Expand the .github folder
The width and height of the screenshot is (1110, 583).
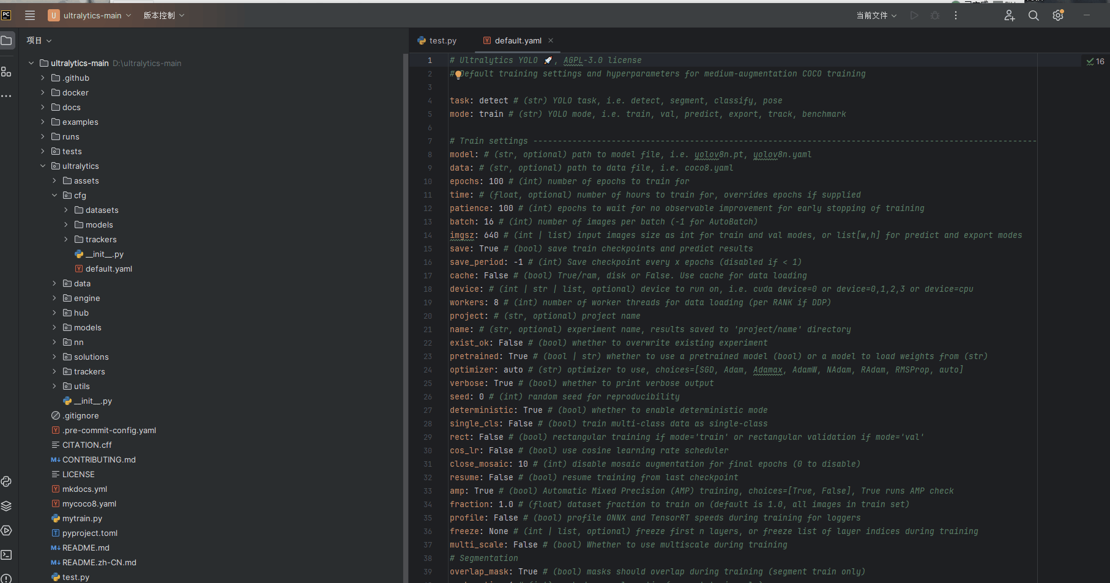(43, 78)
